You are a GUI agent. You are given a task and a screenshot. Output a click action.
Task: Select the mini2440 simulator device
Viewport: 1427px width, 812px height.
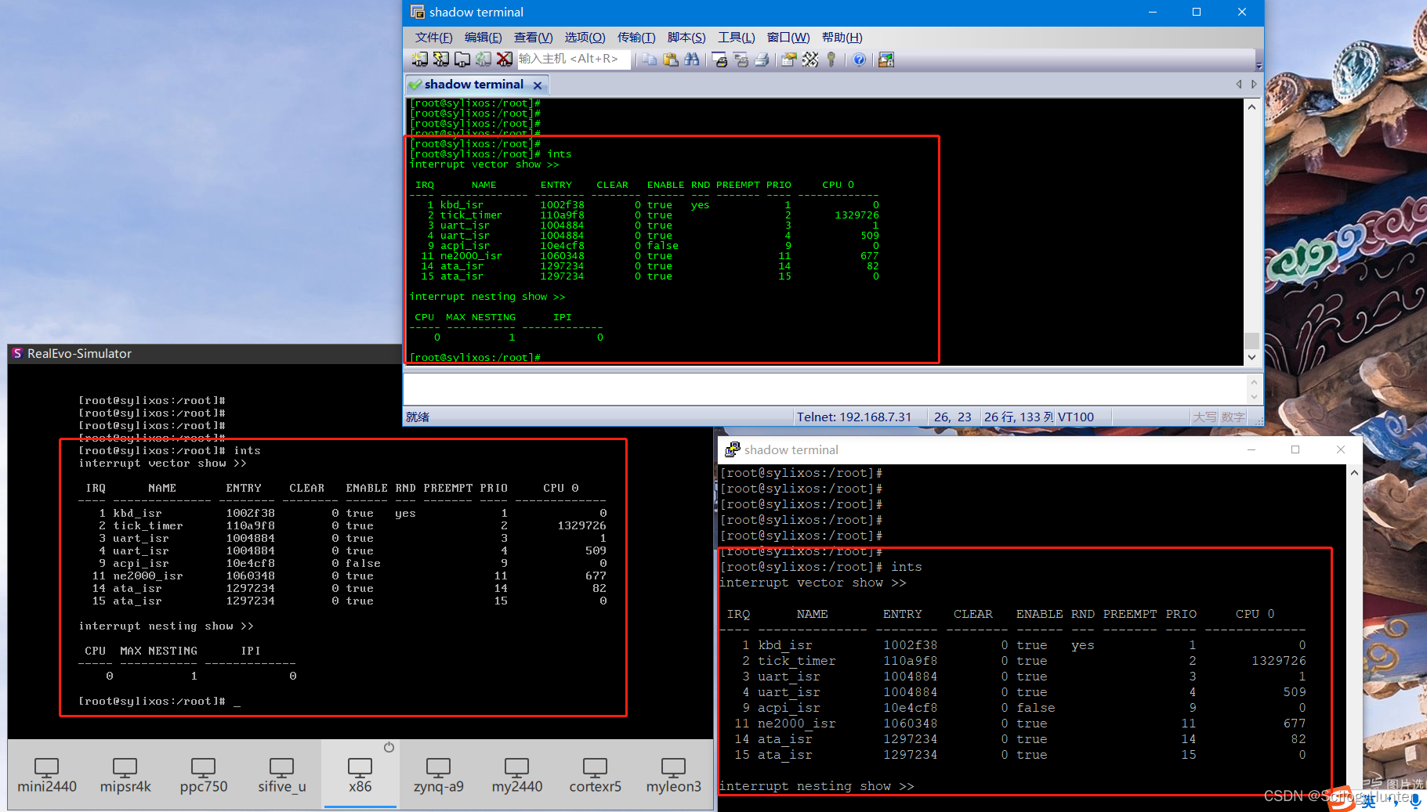[47, 774]
